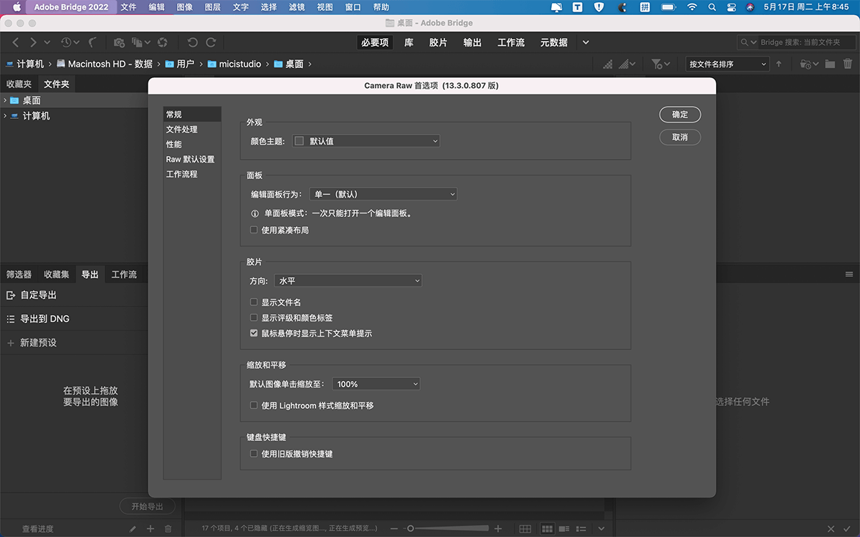Open the macOS 文件 menu
The height and width of the screenshot is (537, 860).
point(128,7)
